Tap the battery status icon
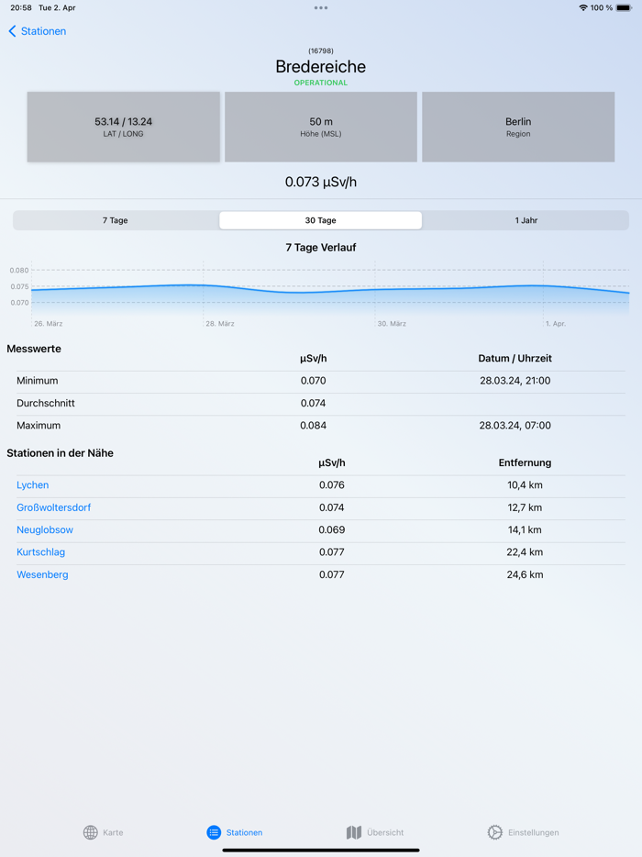 click(x=624, y=7)
